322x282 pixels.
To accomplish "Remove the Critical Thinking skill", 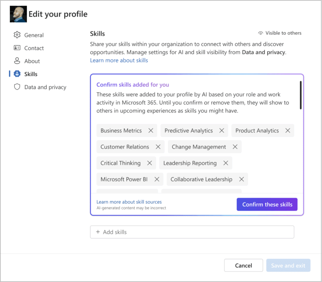I will (x=149, y=163).
